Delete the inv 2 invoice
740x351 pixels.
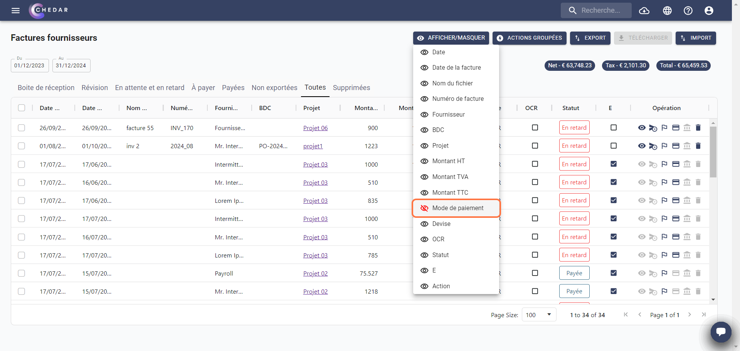[698, 146]
